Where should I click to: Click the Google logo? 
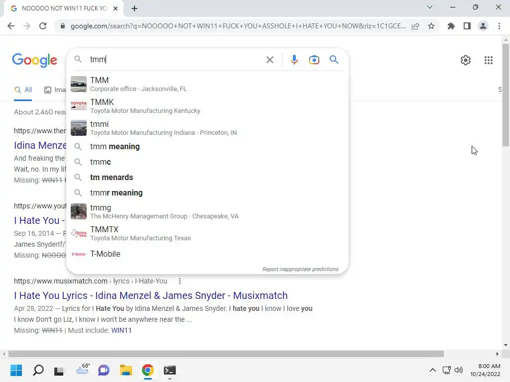pos(34,60)
